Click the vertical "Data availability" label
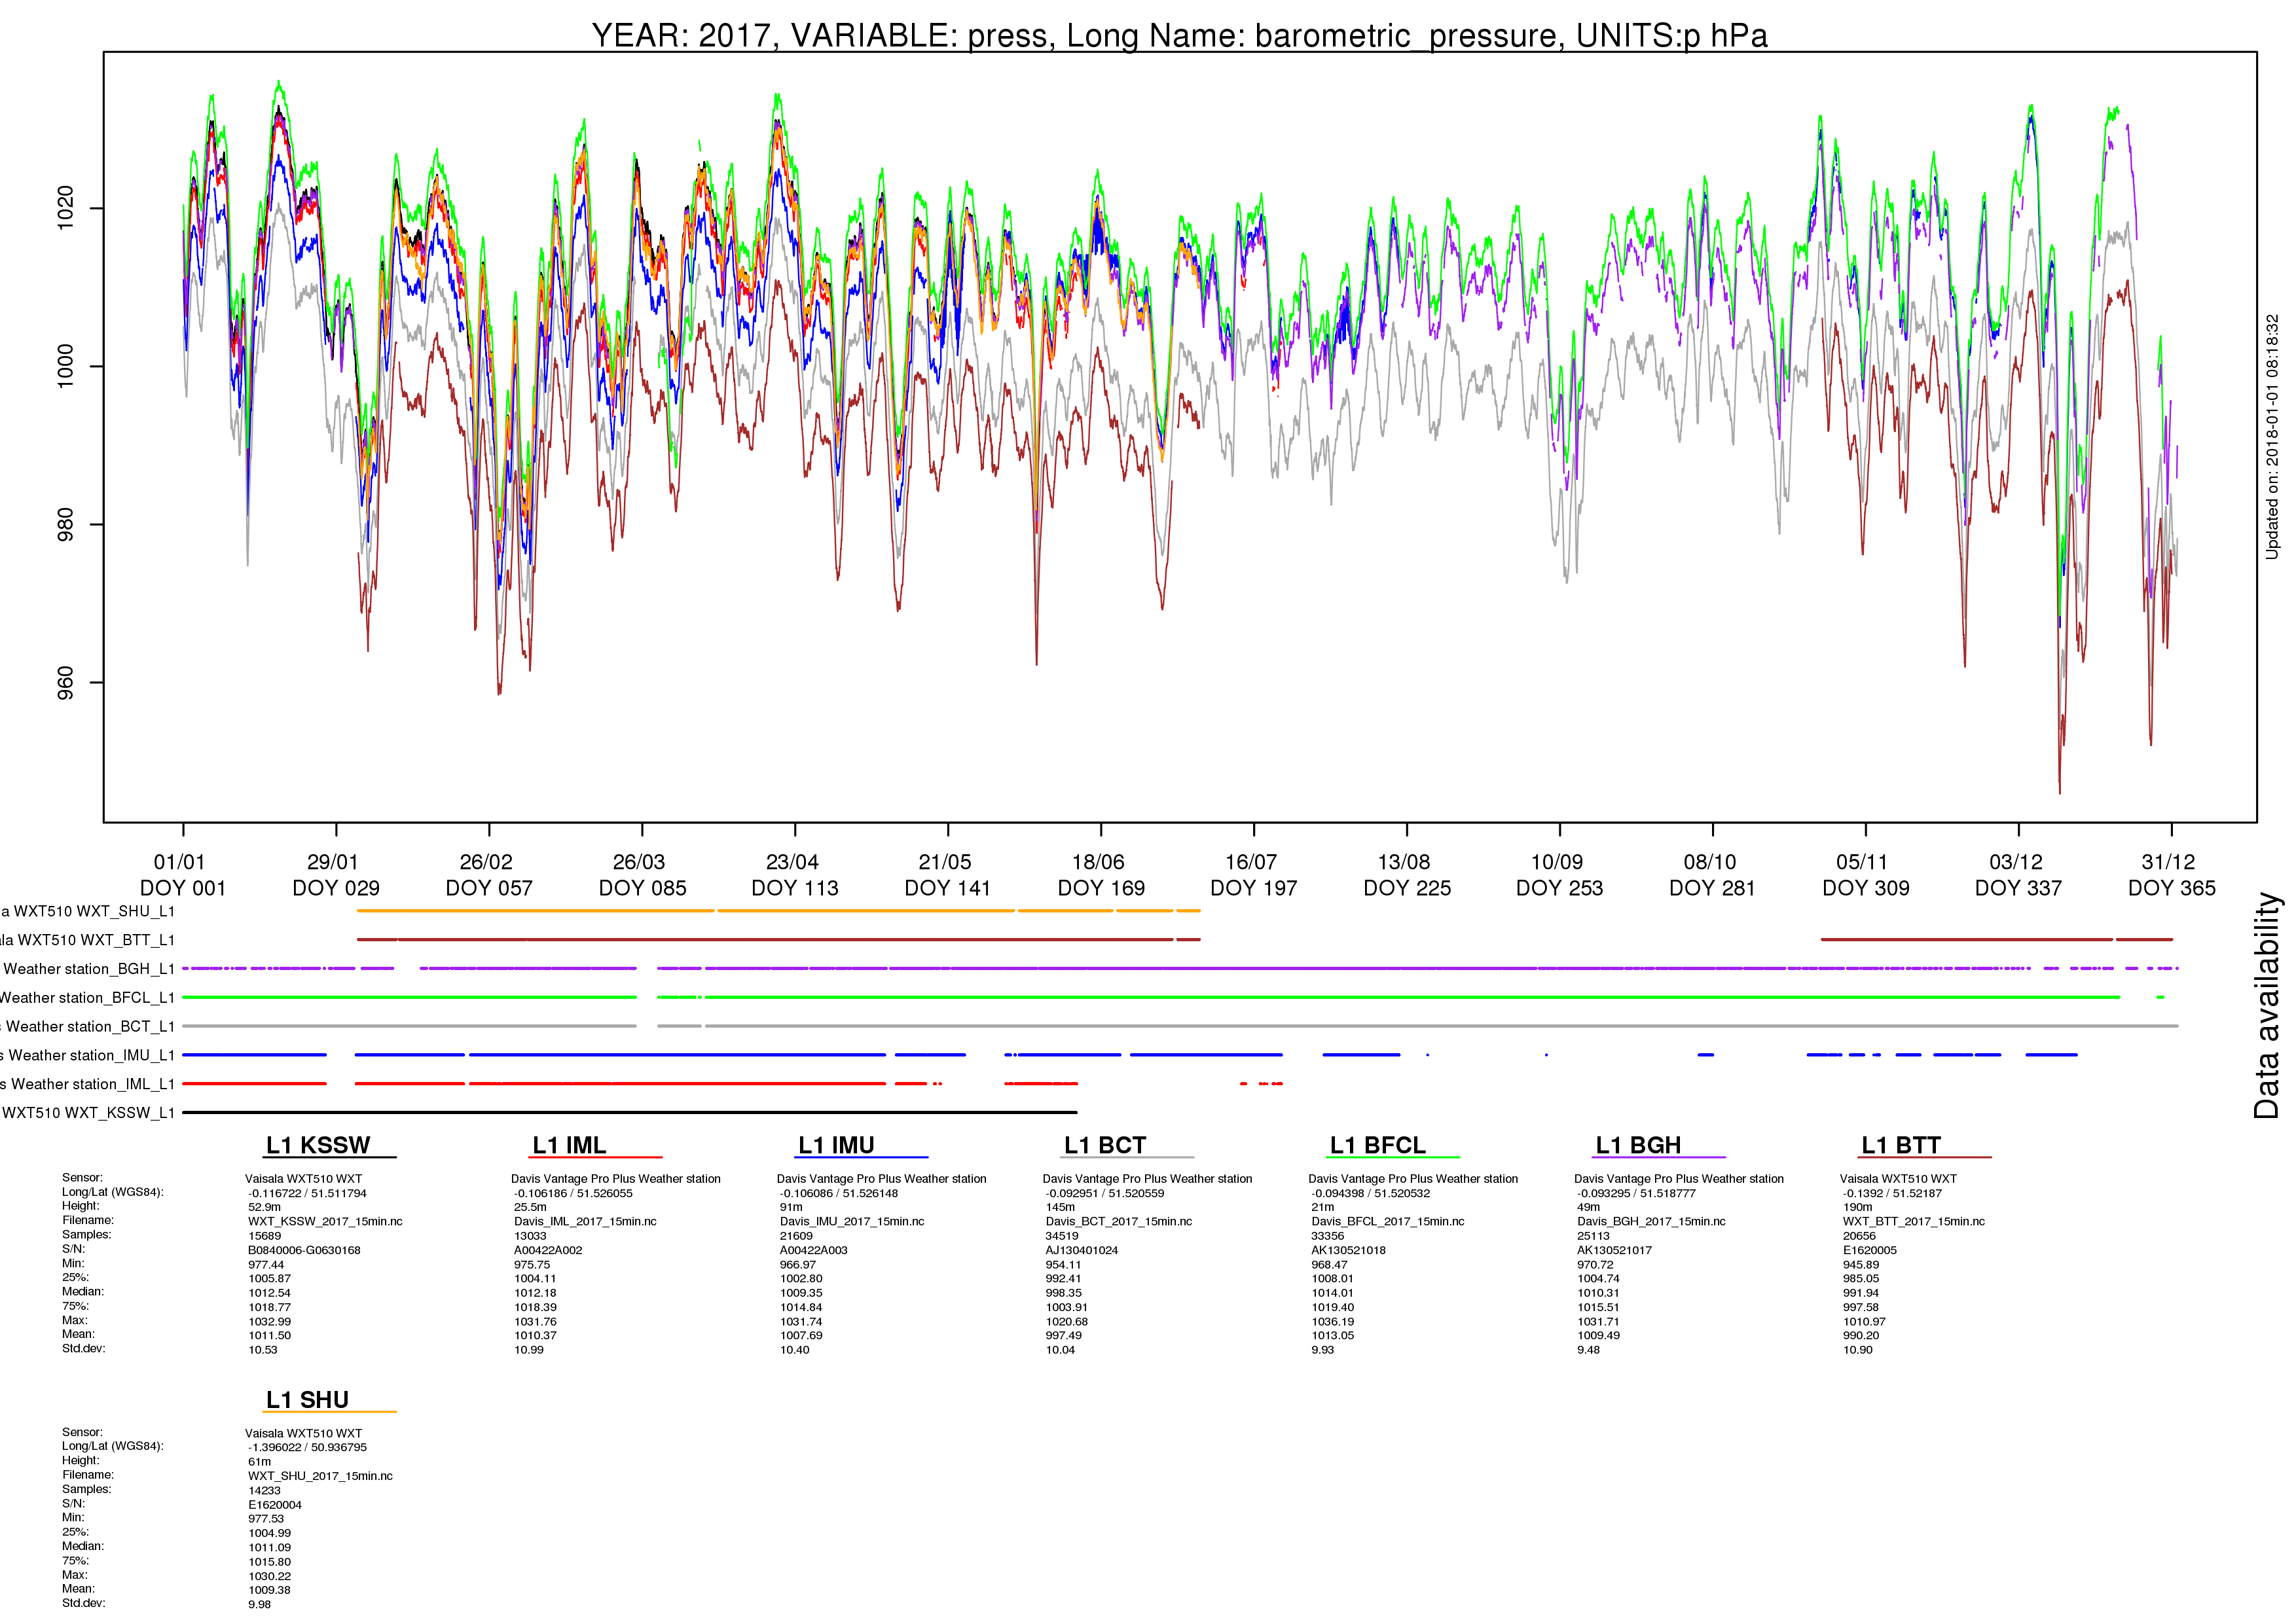The image size is (2296, 1624). click(2266, 1005)
